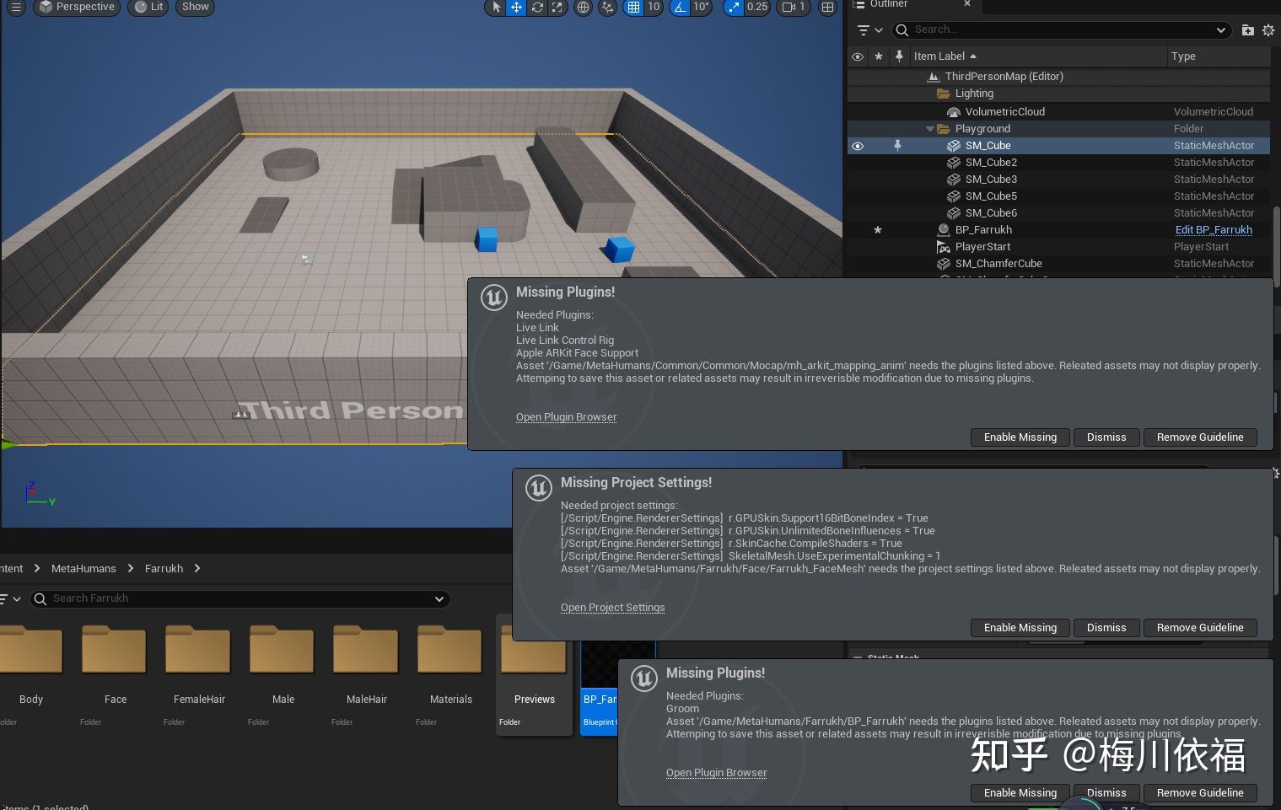Click Open Project Settings link
This screenshot has height=810, width=1281.
[x=612, y=608]
